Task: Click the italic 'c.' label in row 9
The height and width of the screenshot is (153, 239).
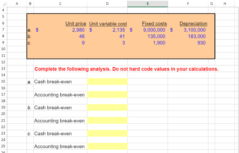Action: point(29,43)
